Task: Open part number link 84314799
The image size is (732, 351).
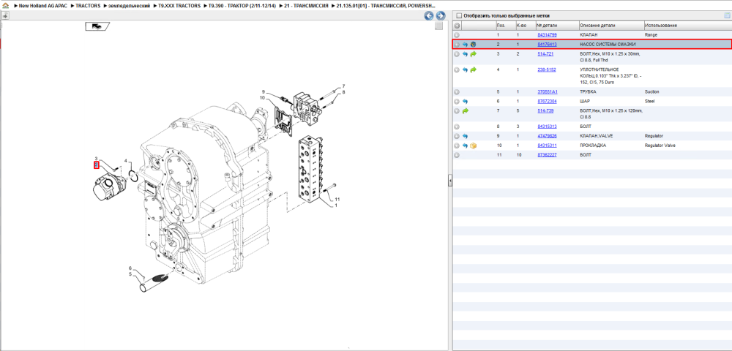Action: [x=547, y=35]
